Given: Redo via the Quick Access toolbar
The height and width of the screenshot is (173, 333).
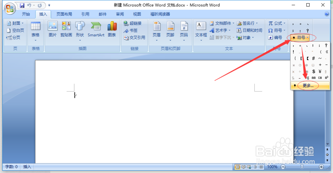Looking at the screenshot, I should (x=40, y=5).
